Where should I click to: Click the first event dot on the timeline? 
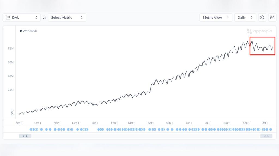click(x=31, y=129)
